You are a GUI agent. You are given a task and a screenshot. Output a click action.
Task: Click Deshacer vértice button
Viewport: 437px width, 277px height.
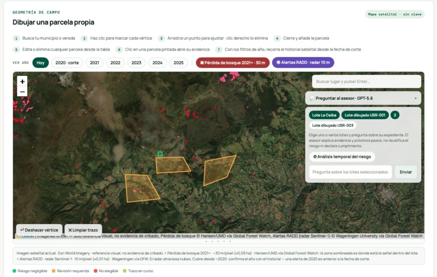coord(39,230)
